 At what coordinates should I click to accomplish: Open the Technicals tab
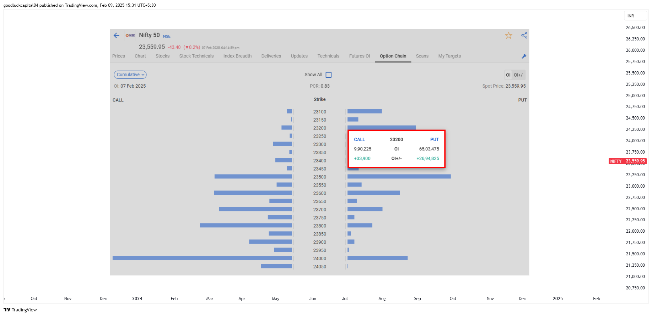point(328,56)
